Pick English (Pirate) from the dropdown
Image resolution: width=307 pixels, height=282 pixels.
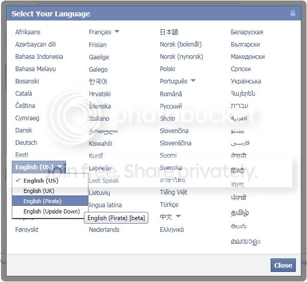pos(50,201)
